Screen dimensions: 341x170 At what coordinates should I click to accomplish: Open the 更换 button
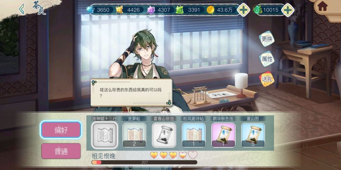(266, 39)
